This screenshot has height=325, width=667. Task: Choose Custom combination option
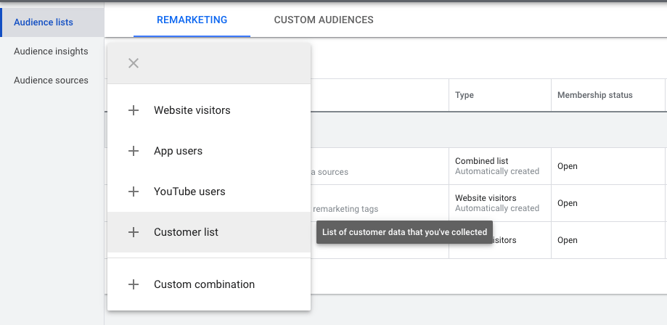(204, 284)
